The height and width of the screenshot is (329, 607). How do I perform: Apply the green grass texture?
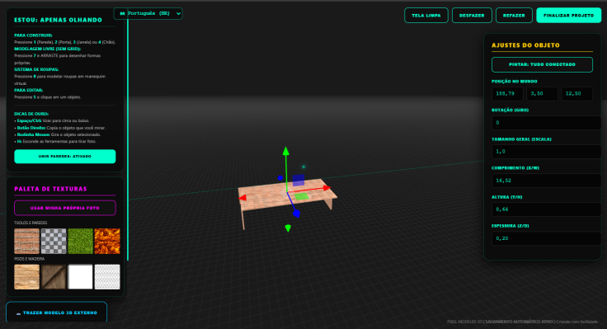tap(81, 241)
